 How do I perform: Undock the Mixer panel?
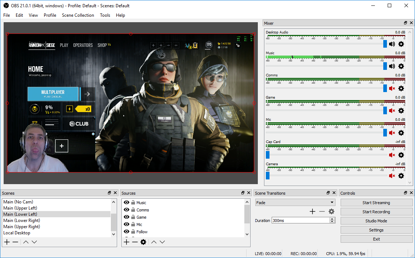[x=405, y=23]
